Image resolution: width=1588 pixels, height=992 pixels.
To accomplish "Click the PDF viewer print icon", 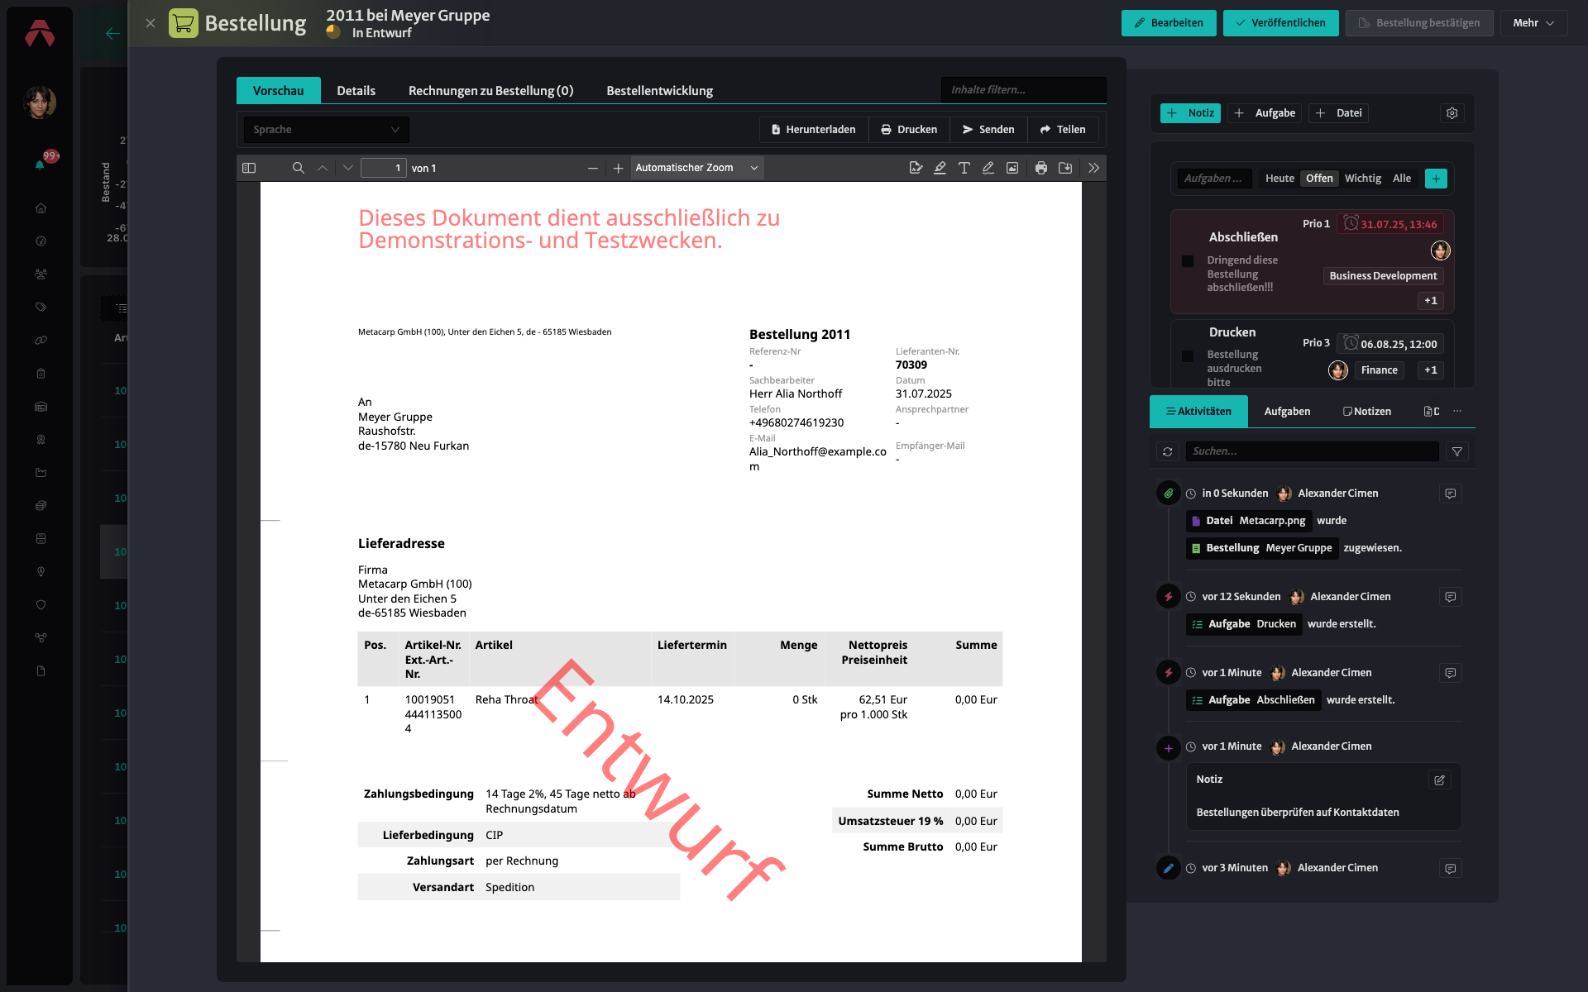I will [x=1041, y=168].
